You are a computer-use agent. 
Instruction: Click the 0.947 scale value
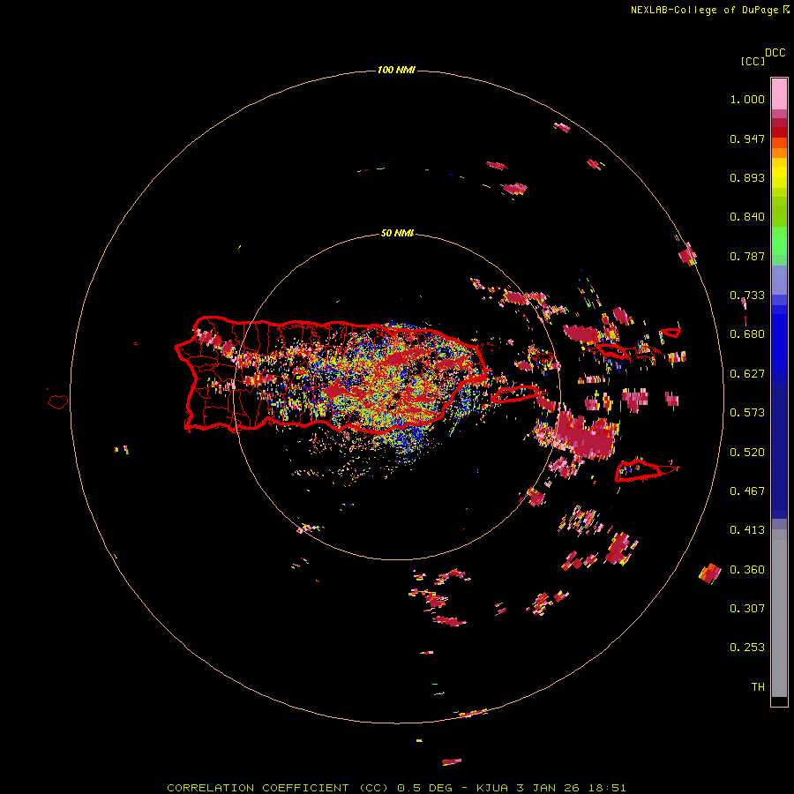747,139
